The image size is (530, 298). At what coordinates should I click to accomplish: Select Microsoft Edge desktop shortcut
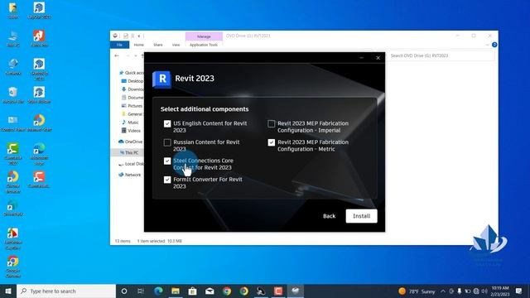(39, 154)
